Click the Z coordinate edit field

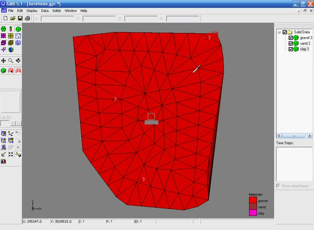(141, 19)
